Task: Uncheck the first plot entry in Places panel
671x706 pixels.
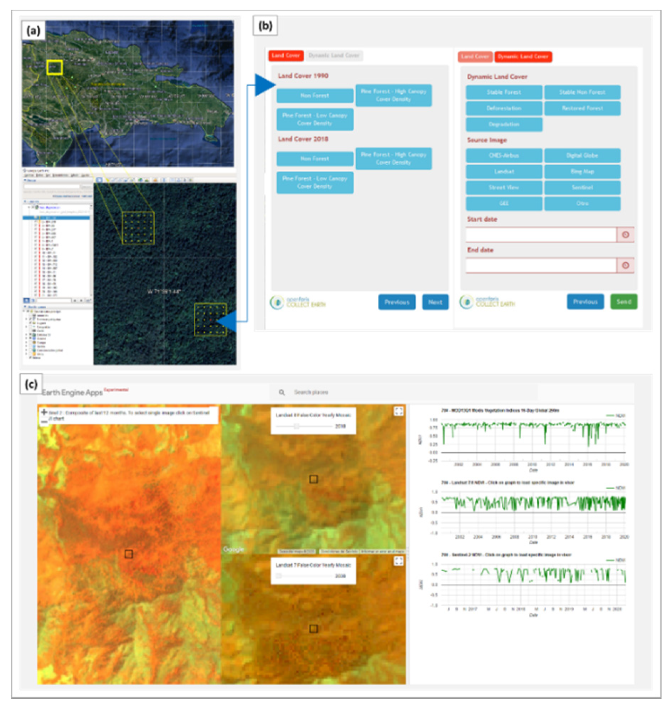Action: (36, 222)
